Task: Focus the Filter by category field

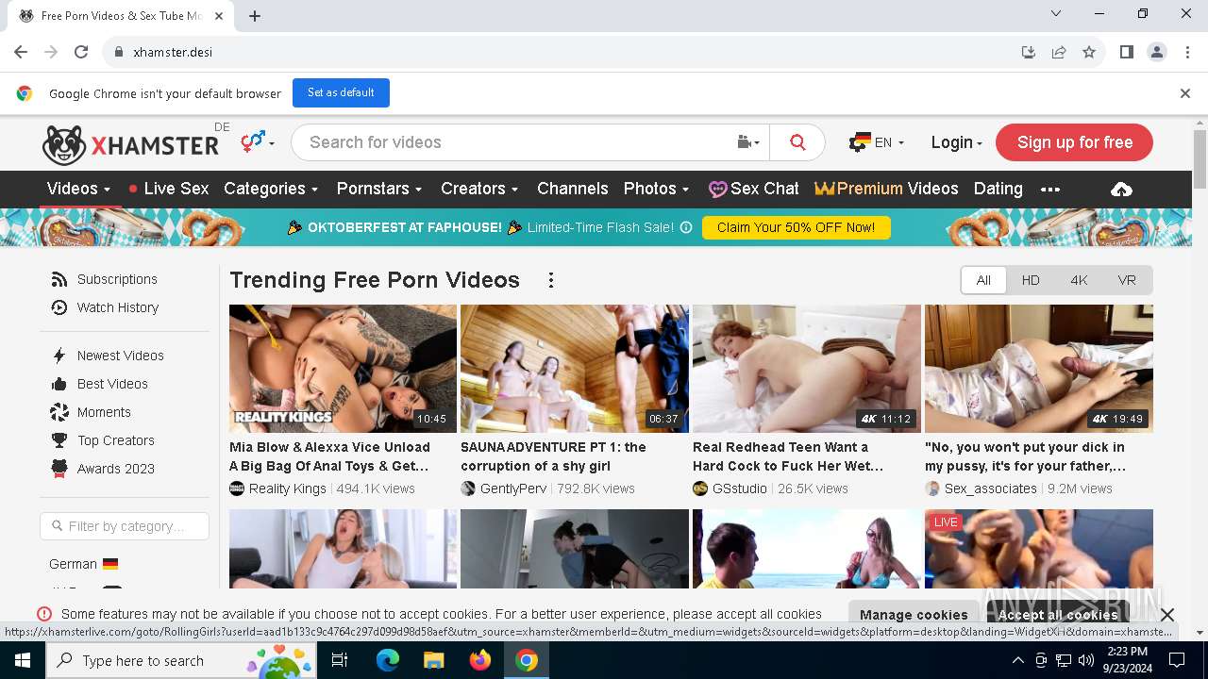Action: click(x=125, y=526)
